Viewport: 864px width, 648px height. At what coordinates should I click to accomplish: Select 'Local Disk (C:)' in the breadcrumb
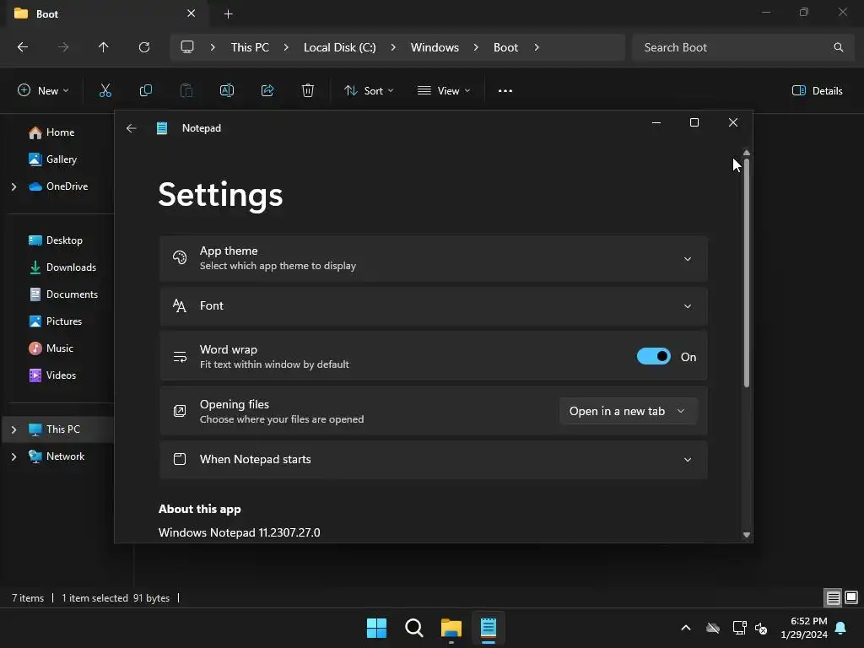pos(339,47)
